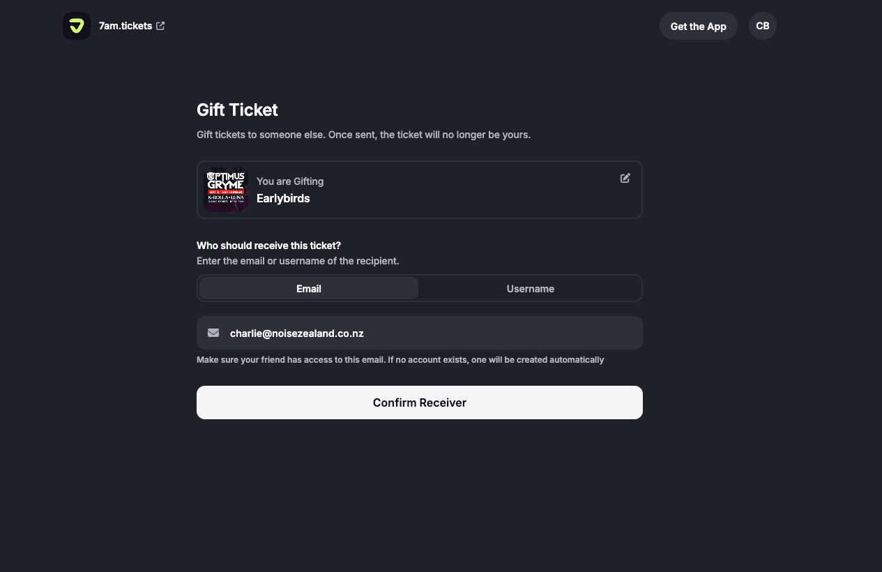Screen dimensions: 882x572
Task: Switch to the Username tab
Action: [x=530, y=288]
